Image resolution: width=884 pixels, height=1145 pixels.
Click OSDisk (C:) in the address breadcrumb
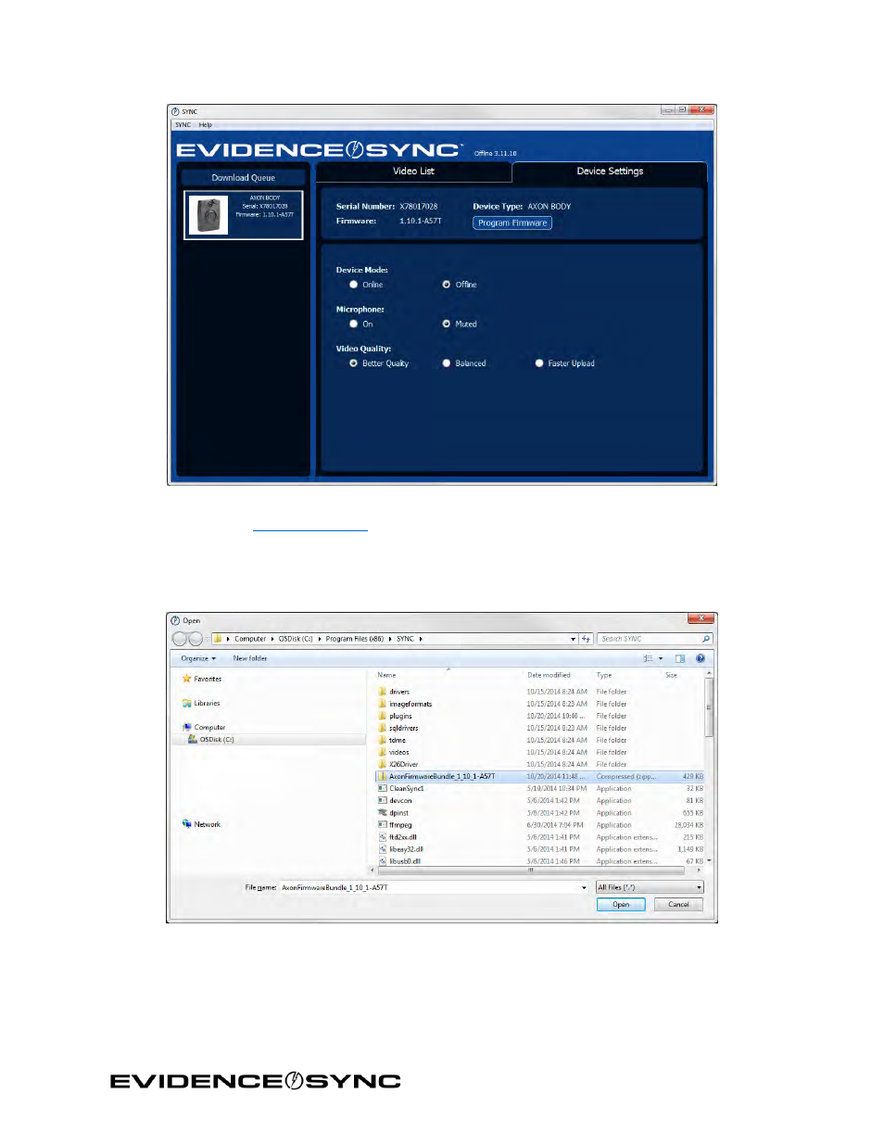coord(296,639)
